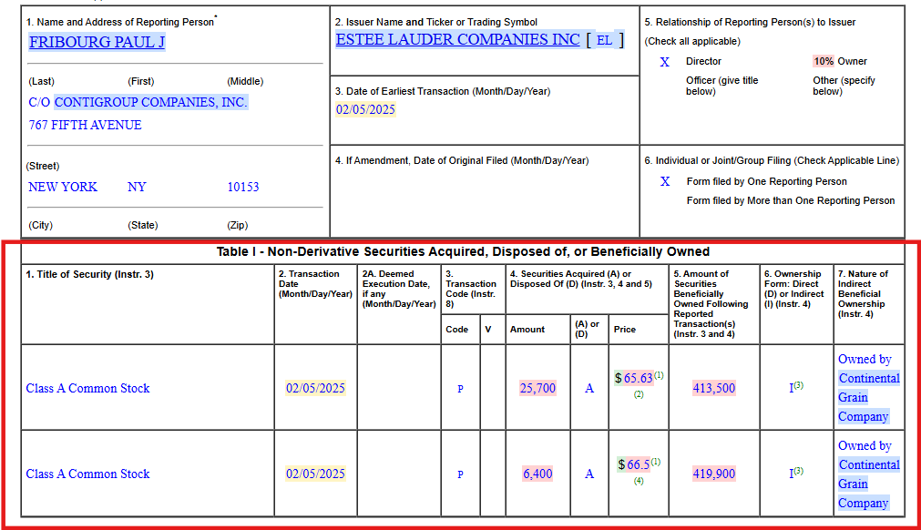Screen dimensions: 921x530
Task: Click the 6,400 amount cell
Action: pyautogui.click(x=537, y=474)
